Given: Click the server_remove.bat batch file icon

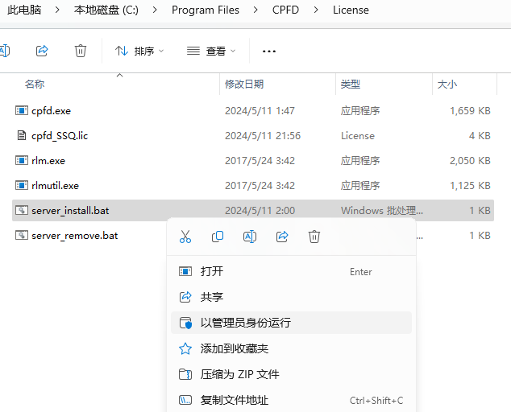Looking at the screenshot, I should 22,235.
